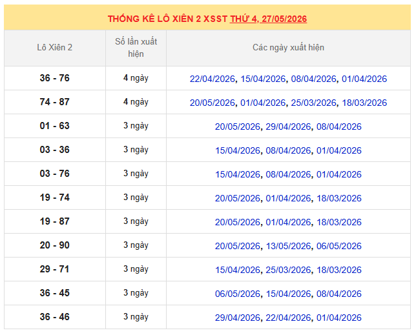Select 06/05/2026 in the 20 - 90 row
The height and width of the screenshot is (335, 416).
pyautogui.click(x=338, y=246)
